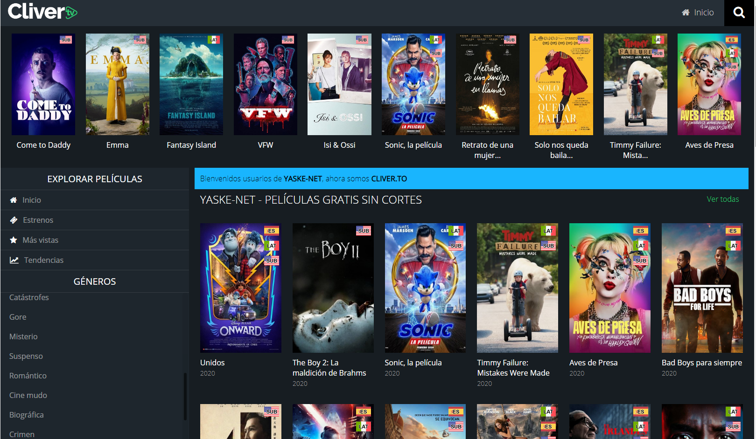Choose the Misterio genre
756x439 pixels.
23,336
